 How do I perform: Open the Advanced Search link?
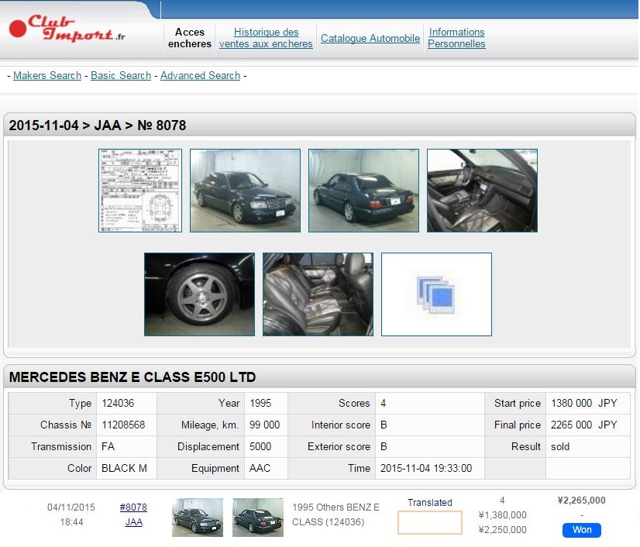click(x=200, y=76)
